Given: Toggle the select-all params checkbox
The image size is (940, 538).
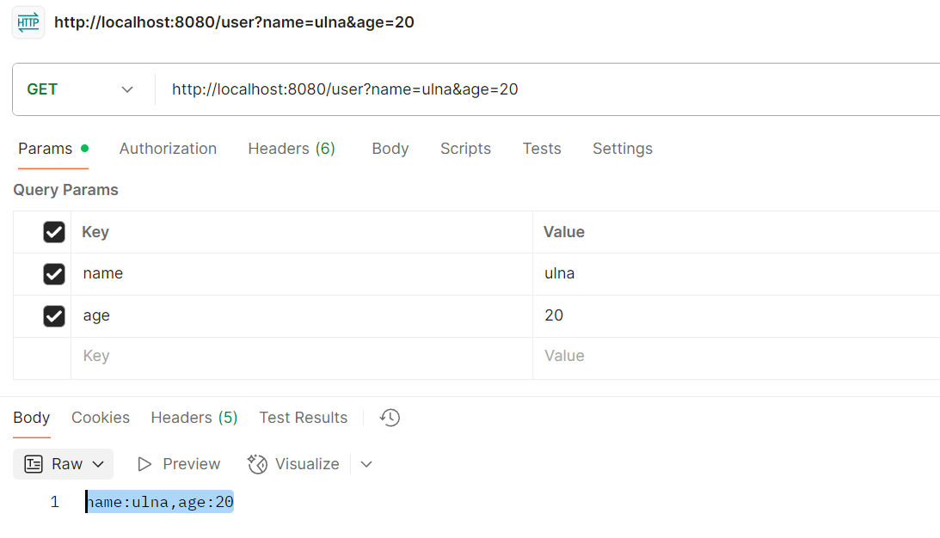Looking at the screenshot, I should [54, 232].
